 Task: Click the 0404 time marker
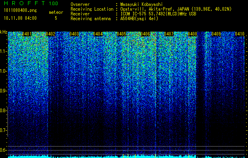(98, 34)
